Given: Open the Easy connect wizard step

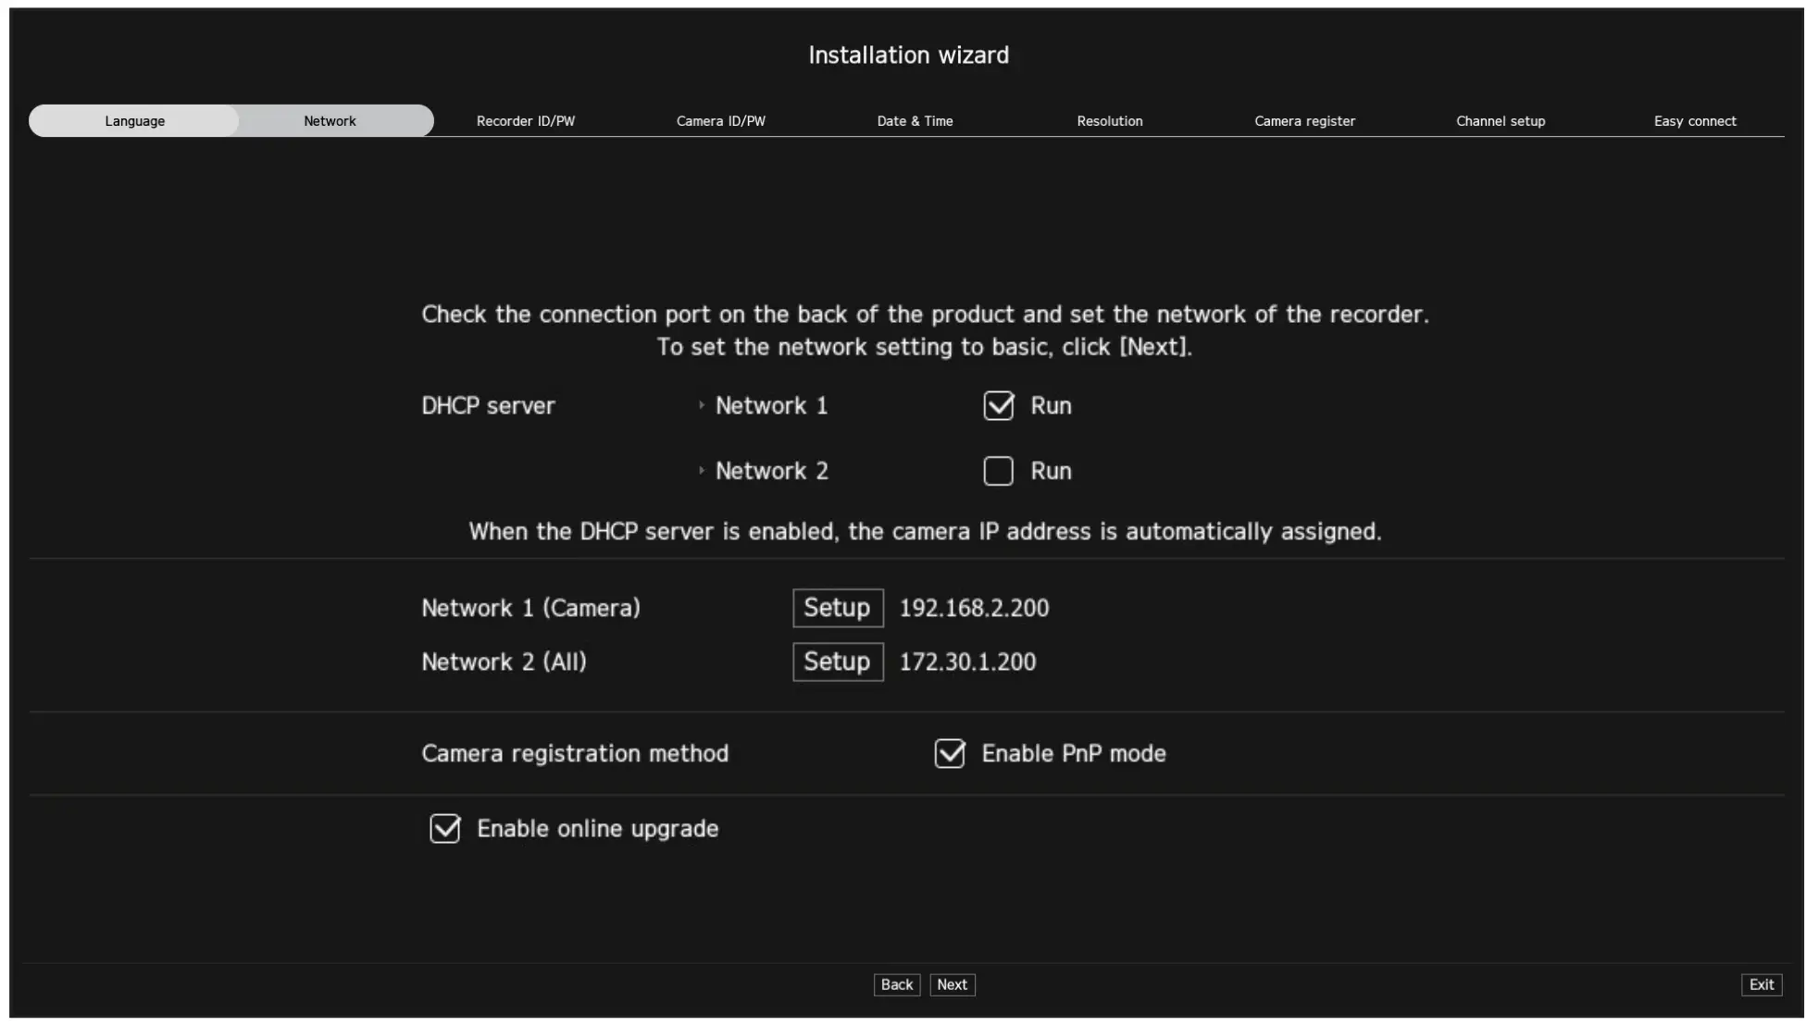Looking at the screenshot, I should [x=1695, y=120].
